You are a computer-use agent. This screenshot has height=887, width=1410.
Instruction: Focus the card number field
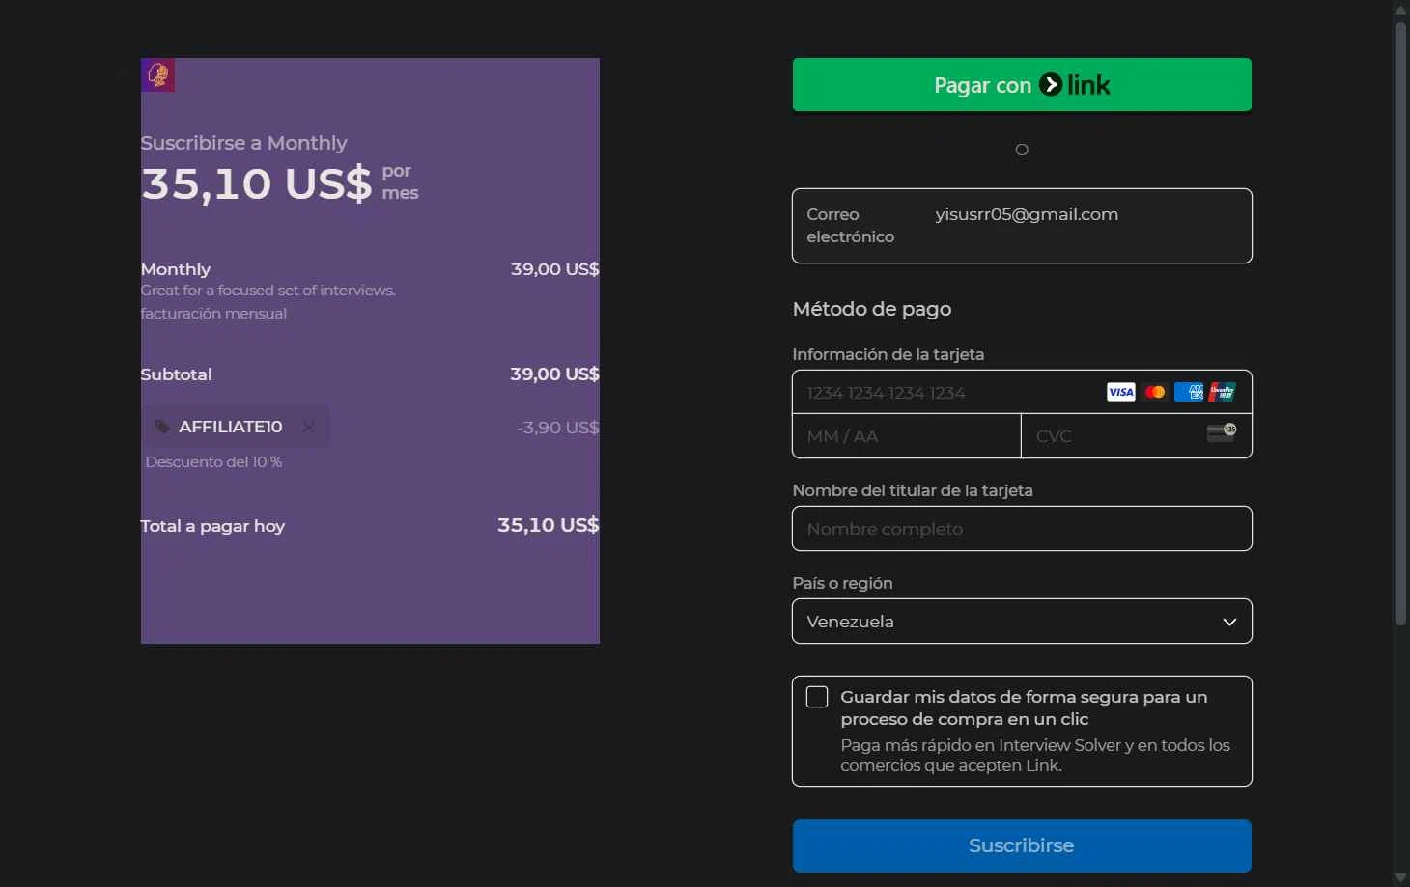coord(1022,392)
